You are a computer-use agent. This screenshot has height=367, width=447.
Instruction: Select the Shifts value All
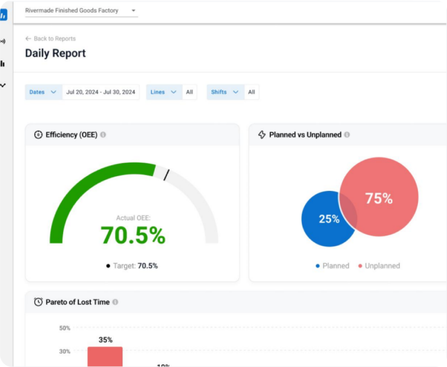coord(251,92)
